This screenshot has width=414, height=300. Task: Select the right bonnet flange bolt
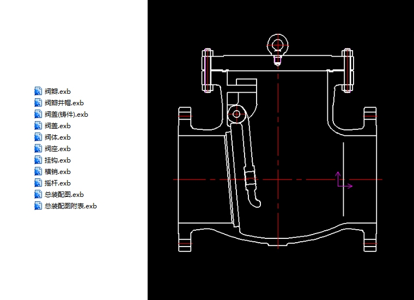(x=348, y=70)
